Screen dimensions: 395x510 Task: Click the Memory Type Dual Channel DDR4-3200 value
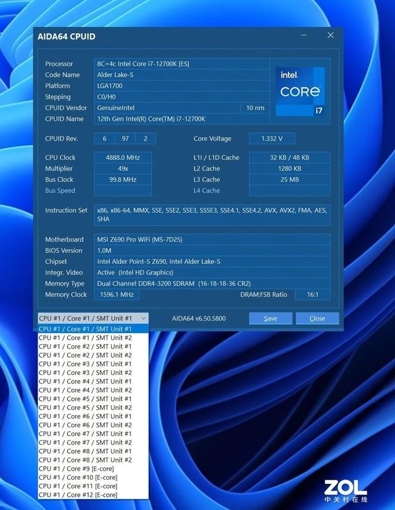pos(212,284)
